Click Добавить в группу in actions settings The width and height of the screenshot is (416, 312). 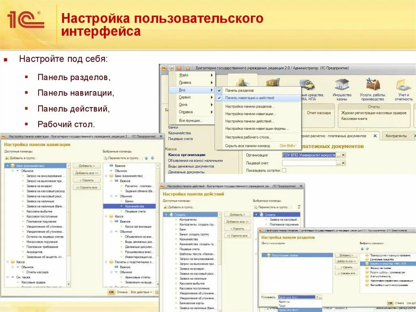tap(179, 207)
